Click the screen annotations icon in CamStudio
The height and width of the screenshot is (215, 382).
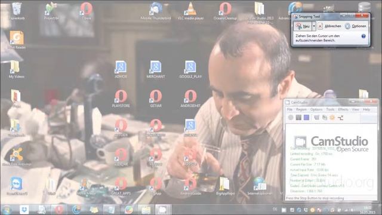325,118
